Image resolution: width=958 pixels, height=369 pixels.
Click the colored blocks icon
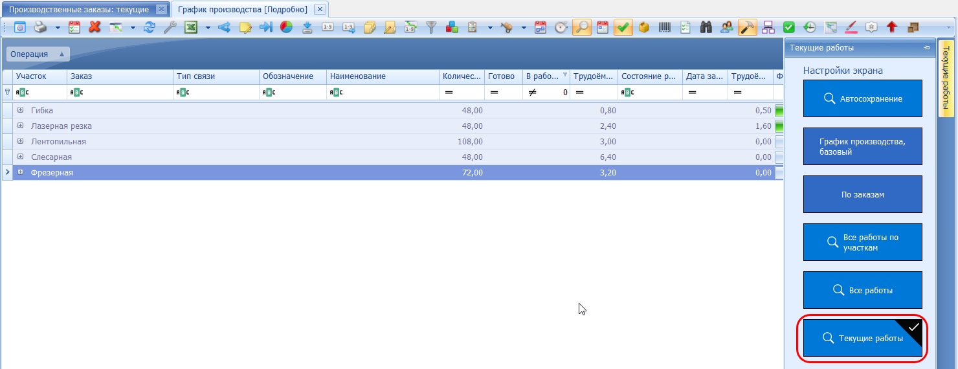point(452,27)
